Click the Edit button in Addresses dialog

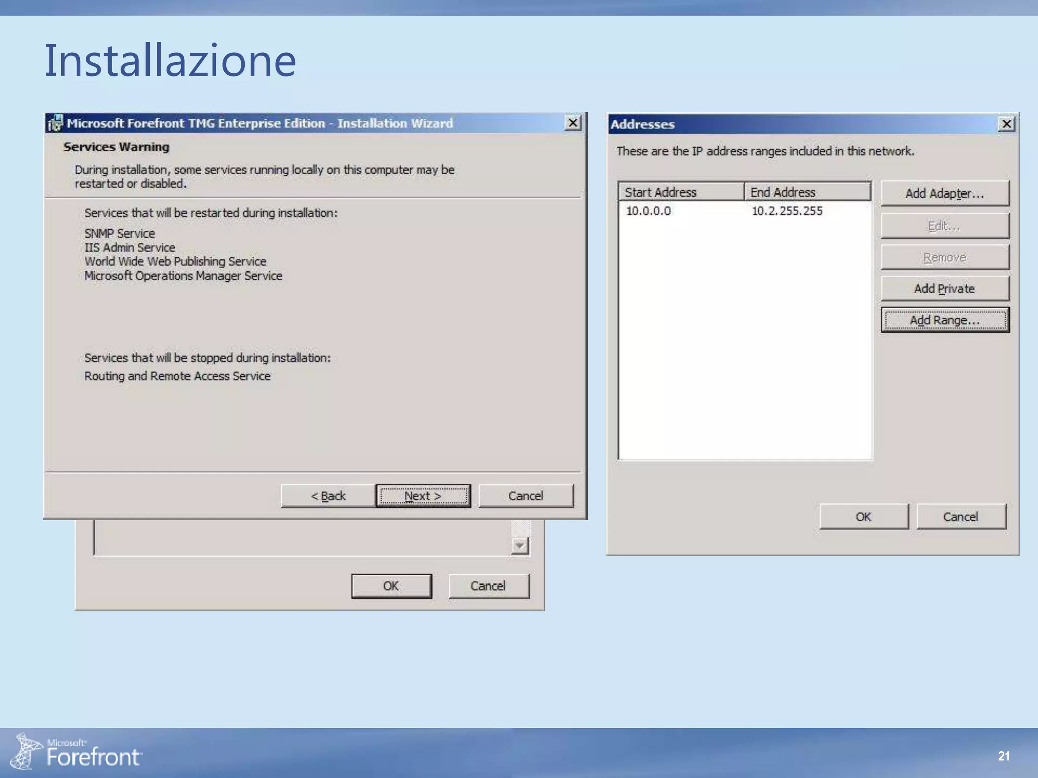coord(945,226)
